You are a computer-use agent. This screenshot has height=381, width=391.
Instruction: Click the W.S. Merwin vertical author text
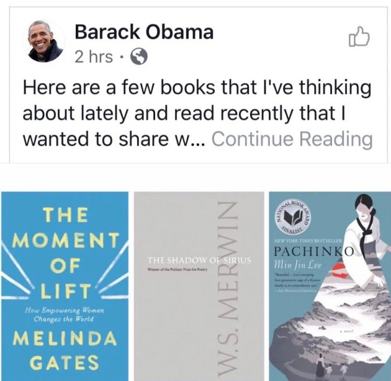pos(227,287)
